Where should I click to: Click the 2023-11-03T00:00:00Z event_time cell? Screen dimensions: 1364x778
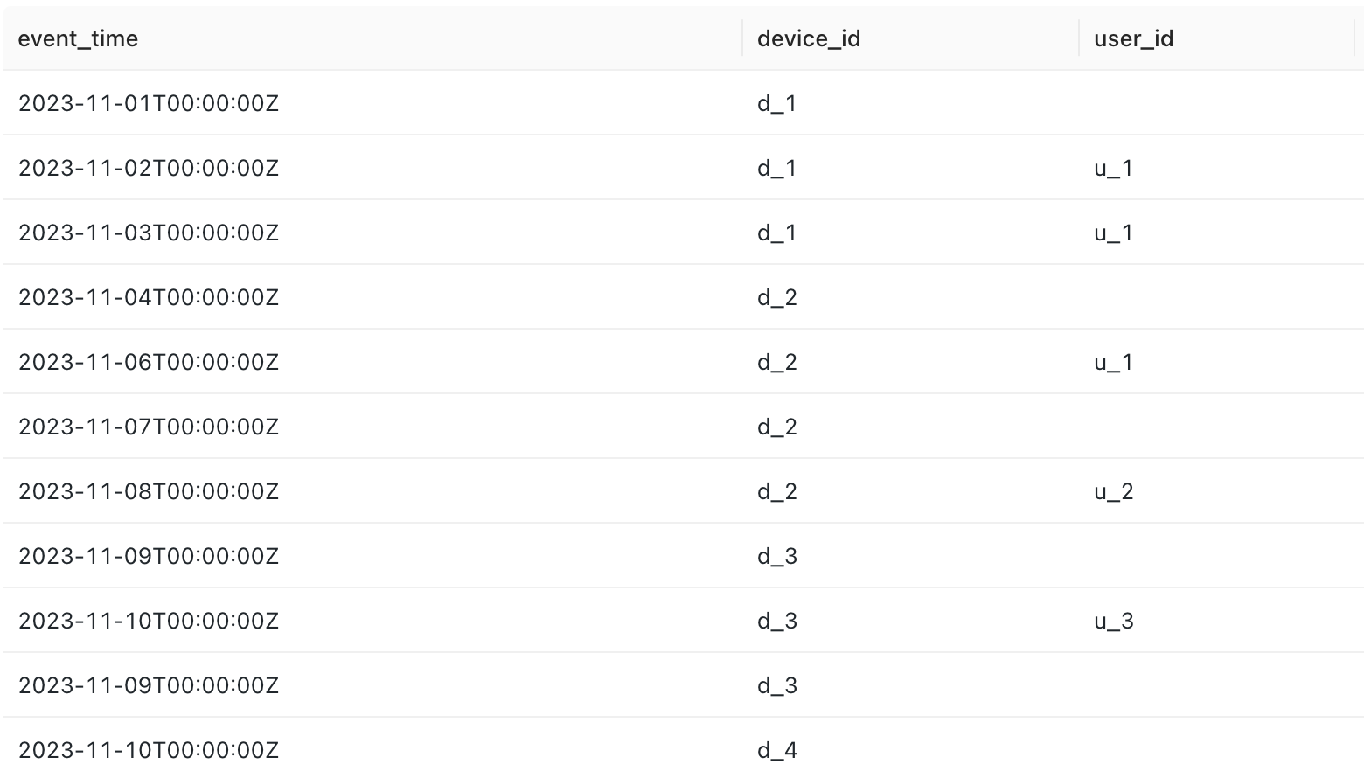tap(149, 233)
